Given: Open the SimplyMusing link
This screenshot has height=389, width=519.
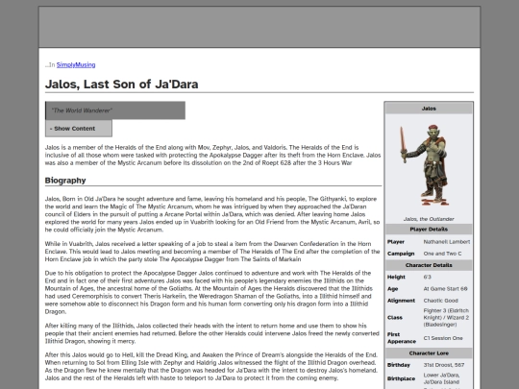Looking at the screenshot, I should pos(76,65).
